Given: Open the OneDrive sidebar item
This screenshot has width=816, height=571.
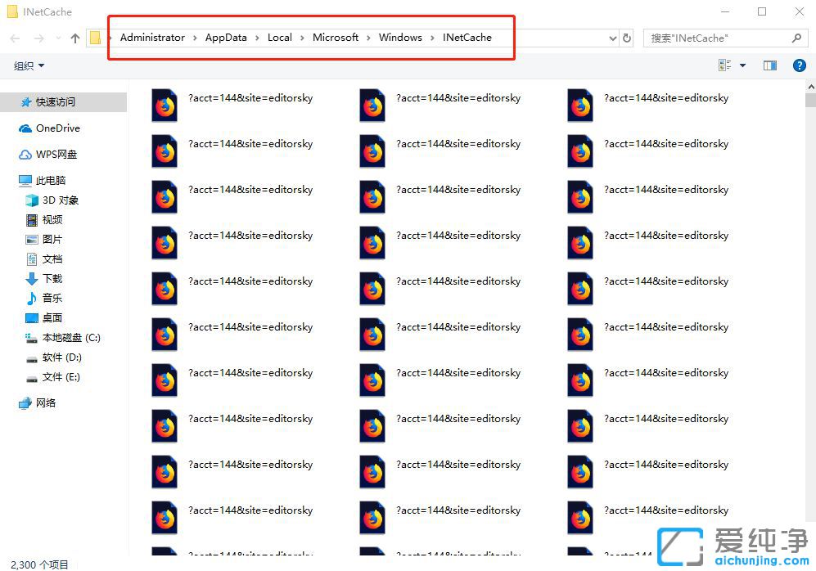Looking at the screenshot, I should click(55, 128).
